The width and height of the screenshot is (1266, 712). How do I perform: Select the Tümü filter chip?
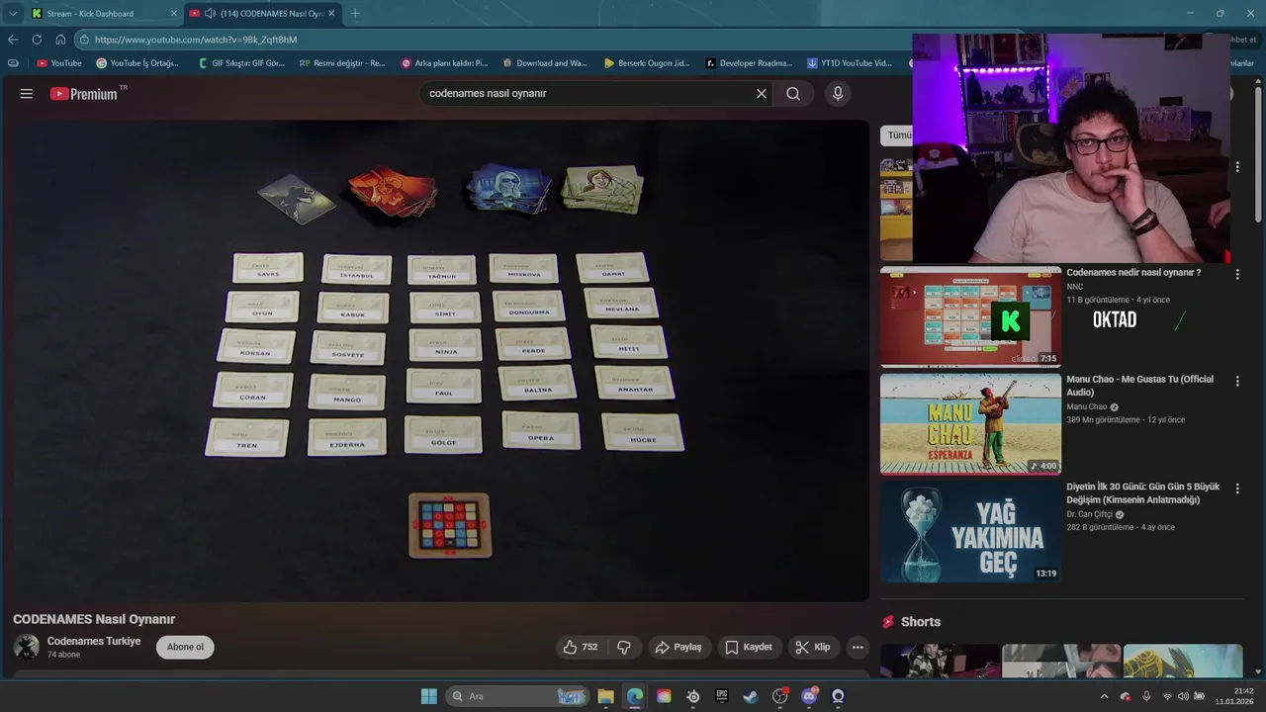[898, 135]
